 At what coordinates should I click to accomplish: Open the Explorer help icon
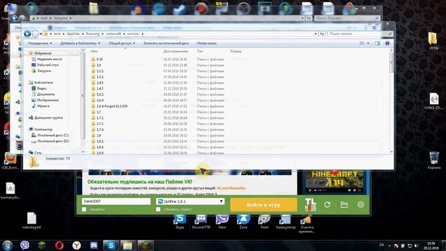(387, 43)
